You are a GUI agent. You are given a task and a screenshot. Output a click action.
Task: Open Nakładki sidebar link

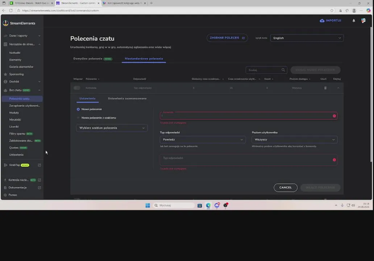pos(15,53)
